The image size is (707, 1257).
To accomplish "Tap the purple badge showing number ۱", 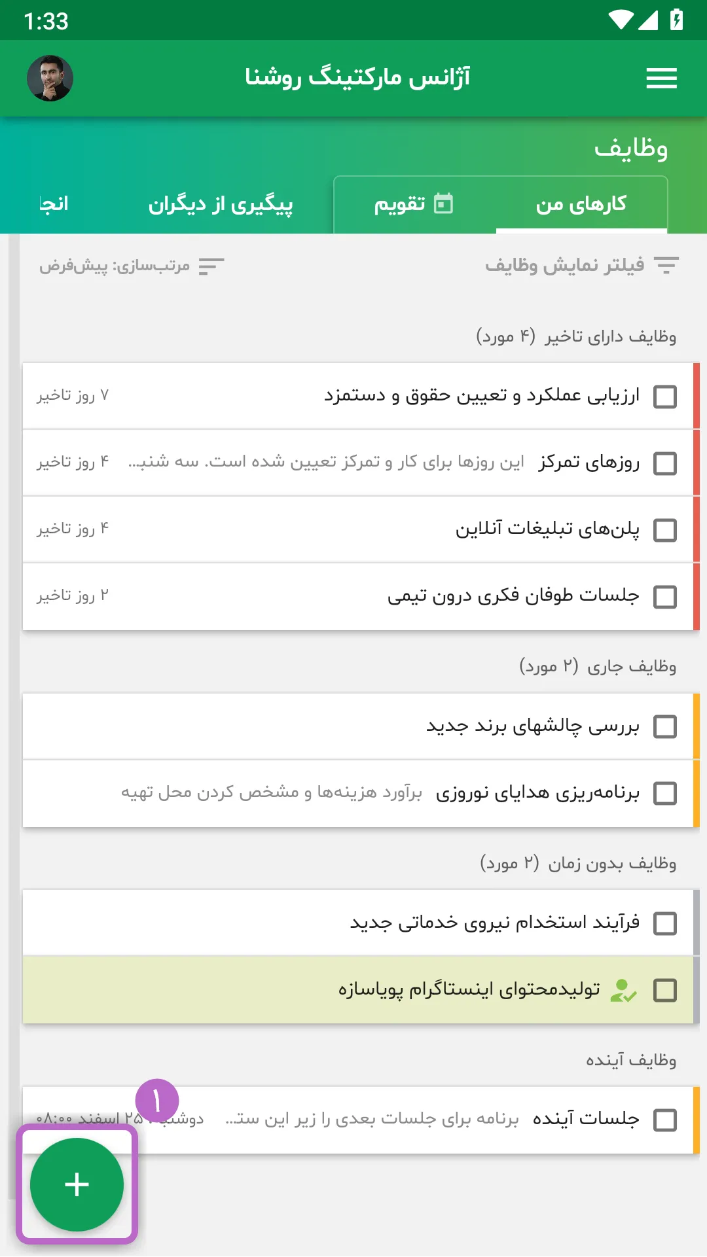I will tap(157, 1101).
